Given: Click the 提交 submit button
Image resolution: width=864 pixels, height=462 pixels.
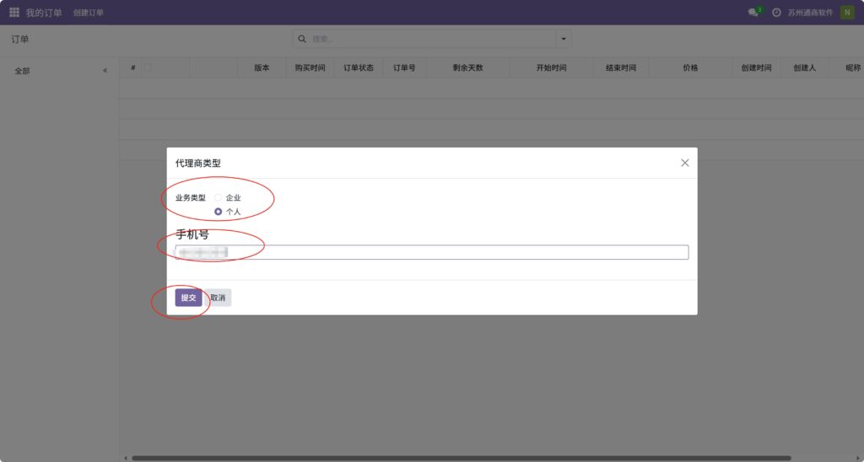Looking at the screenshot, I should [x=188, y=298].
